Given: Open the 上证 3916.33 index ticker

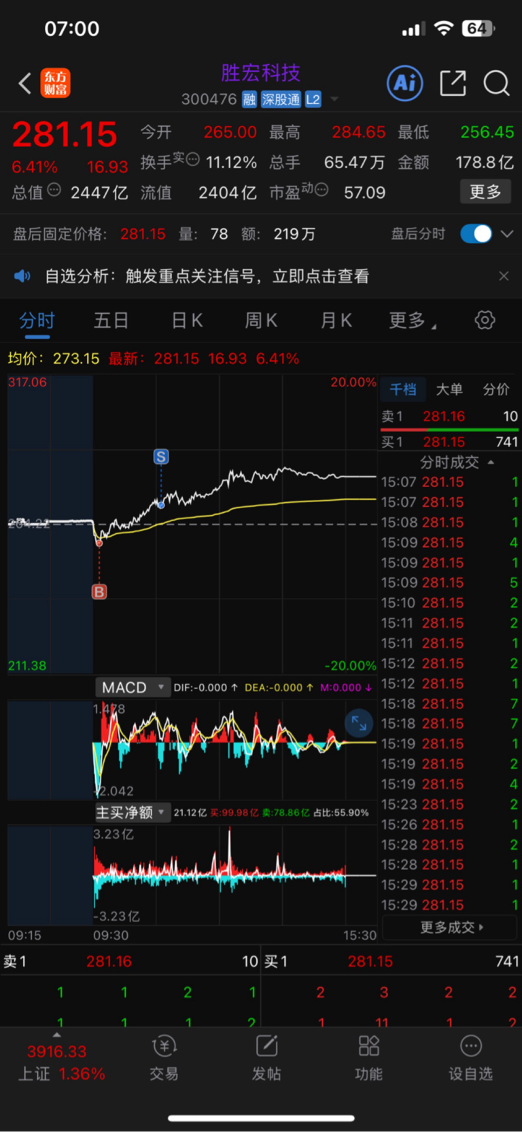Looking at the screenshot, I should coord(61,1062).
